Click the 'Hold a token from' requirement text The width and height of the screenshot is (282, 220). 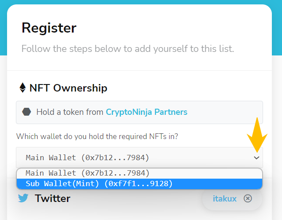coord(70,112)
